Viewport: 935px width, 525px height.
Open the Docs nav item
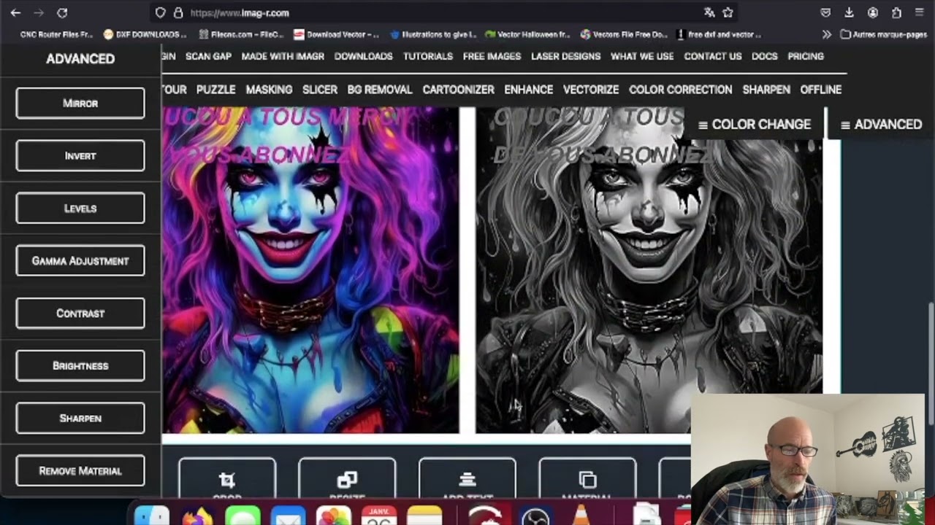tap(765, 56)
